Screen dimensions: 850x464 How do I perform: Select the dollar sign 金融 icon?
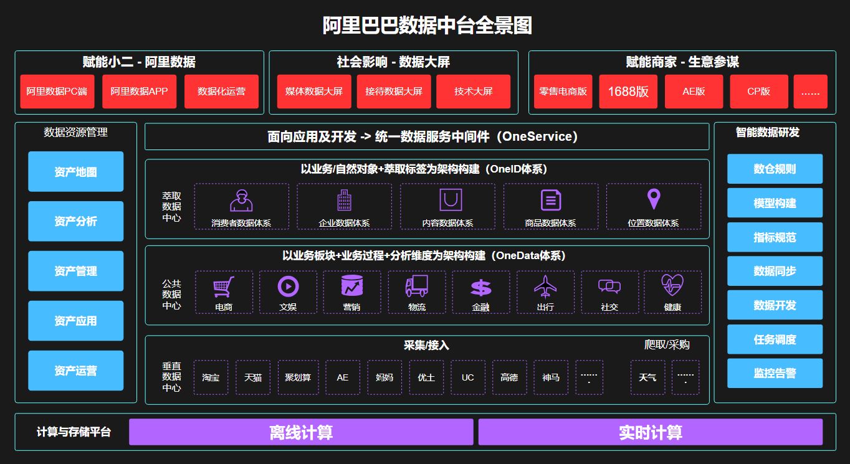click(481, 288)
